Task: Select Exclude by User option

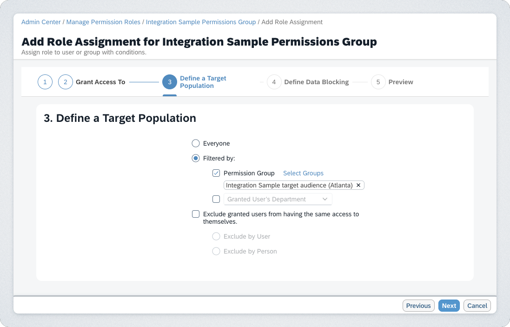Action: tap(216, 236)
